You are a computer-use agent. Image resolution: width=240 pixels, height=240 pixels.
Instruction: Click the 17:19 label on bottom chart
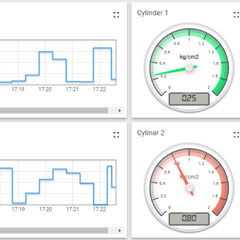point(18,209)
